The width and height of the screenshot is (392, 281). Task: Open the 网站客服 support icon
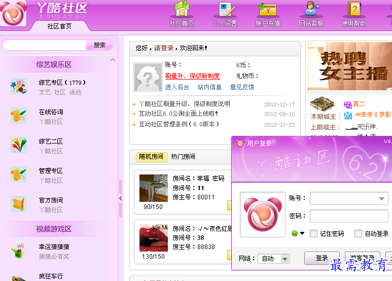pyautogui.click(x=311, y=9)
